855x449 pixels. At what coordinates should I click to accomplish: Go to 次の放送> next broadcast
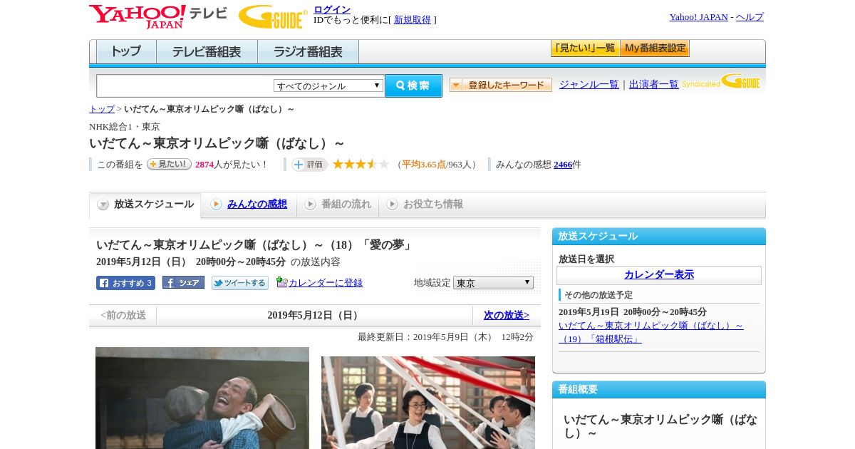coord(507,315)
